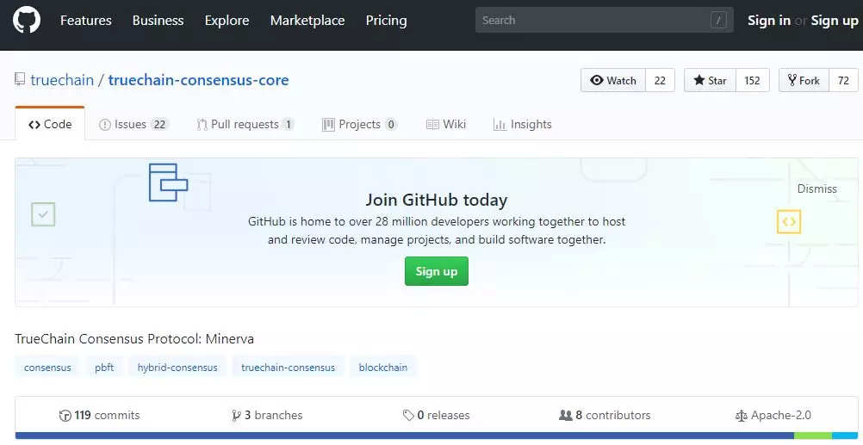Open the Business menu item
The height and width of the screenshot is (445, 863).
(158, 21)
